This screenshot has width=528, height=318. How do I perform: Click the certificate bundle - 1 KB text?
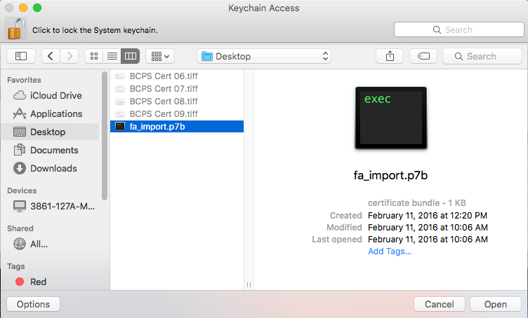pos(417,203)
